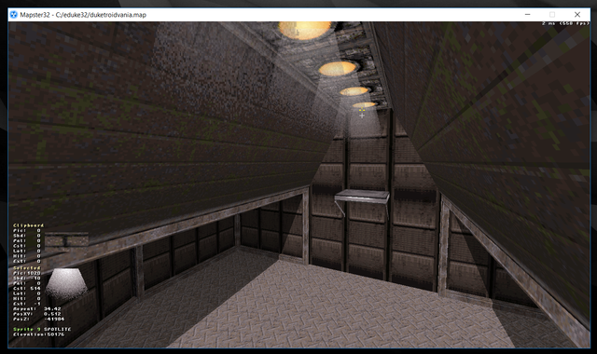Click the fps counter in the top right
This screenshot has height=354, width=597.
click(x=565, y=23)
